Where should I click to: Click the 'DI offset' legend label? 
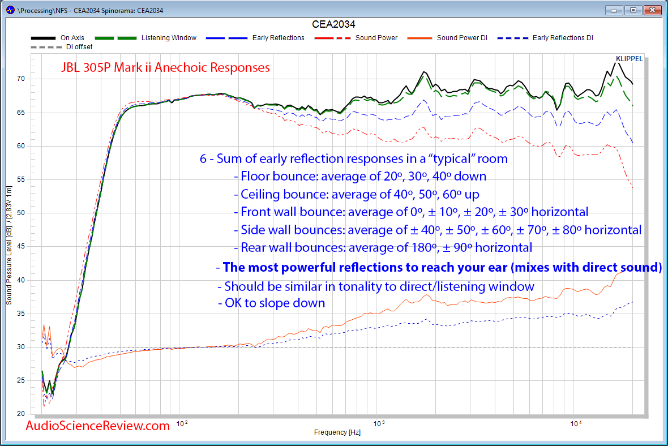(x=79, y=47)
